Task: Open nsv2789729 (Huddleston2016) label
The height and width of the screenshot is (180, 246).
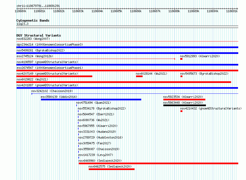Action: [100, 137]
